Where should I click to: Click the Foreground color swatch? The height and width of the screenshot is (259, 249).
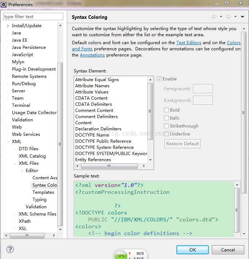(203, 89)
